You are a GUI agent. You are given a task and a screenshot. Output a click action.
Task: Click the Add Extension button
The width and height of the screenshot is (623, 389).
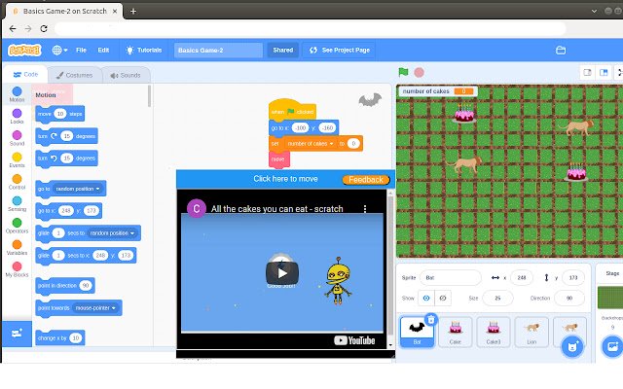pyautogui.click(x=17, y=334)
